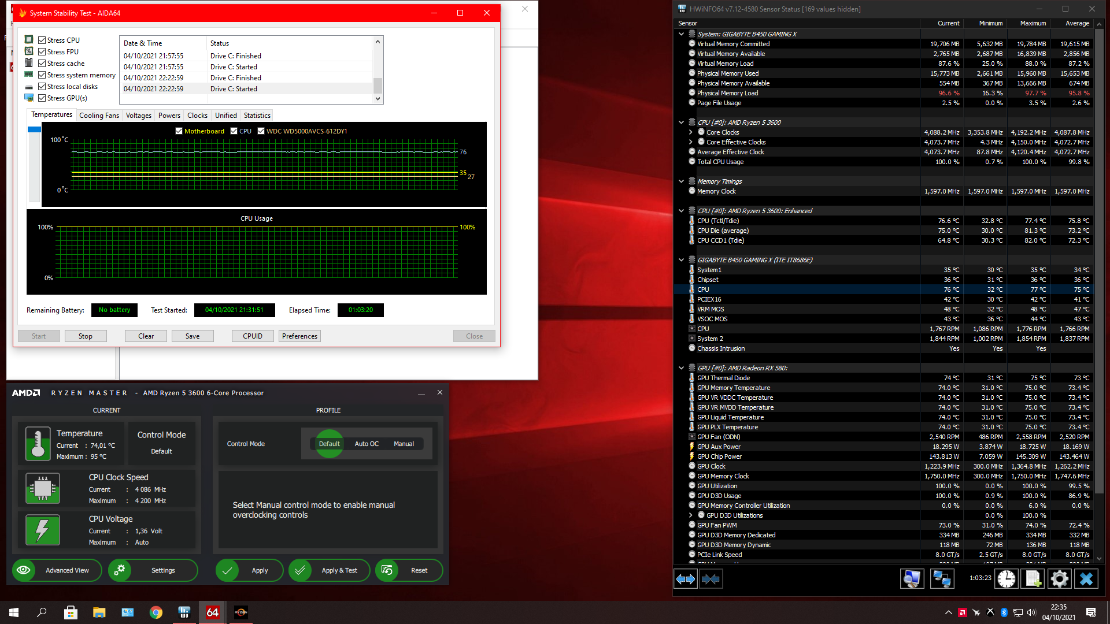Viewport: 1110px width, 624px height.
Task: Click Ryzen Master Reset icon
Action: click(387, 570)
